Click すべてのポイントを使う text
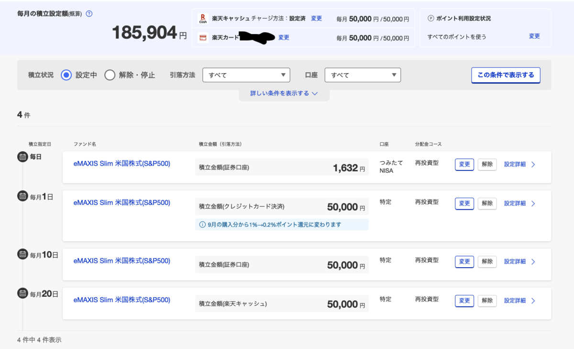The width and height of the screenshot is (574, 349). 457,36
